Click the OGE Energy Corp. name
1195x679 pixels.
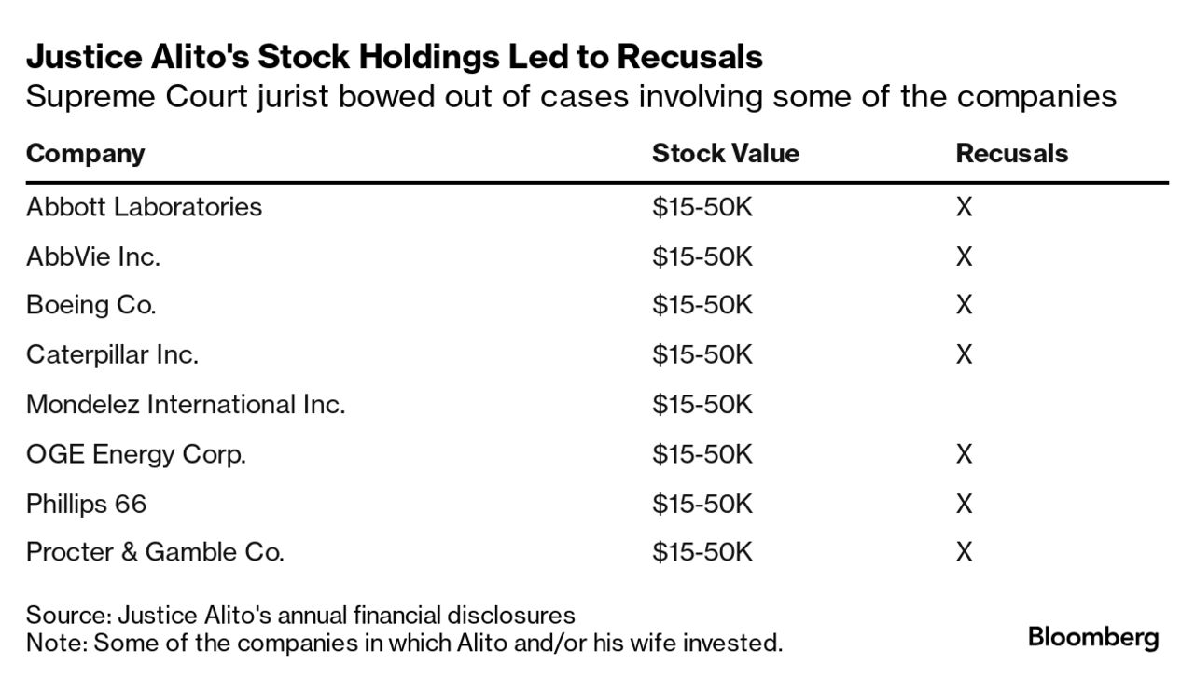(x=135, y=454)
